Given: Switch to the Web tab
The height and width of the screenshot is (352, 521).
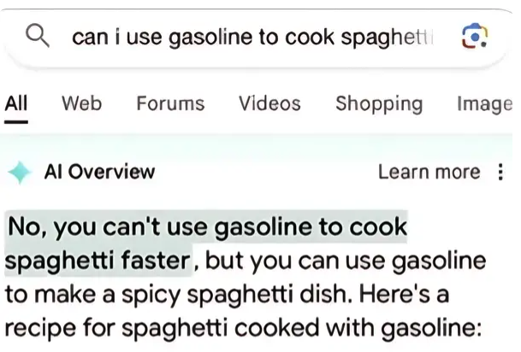Looking at the screenshot, I should click(x=82, y=103).
